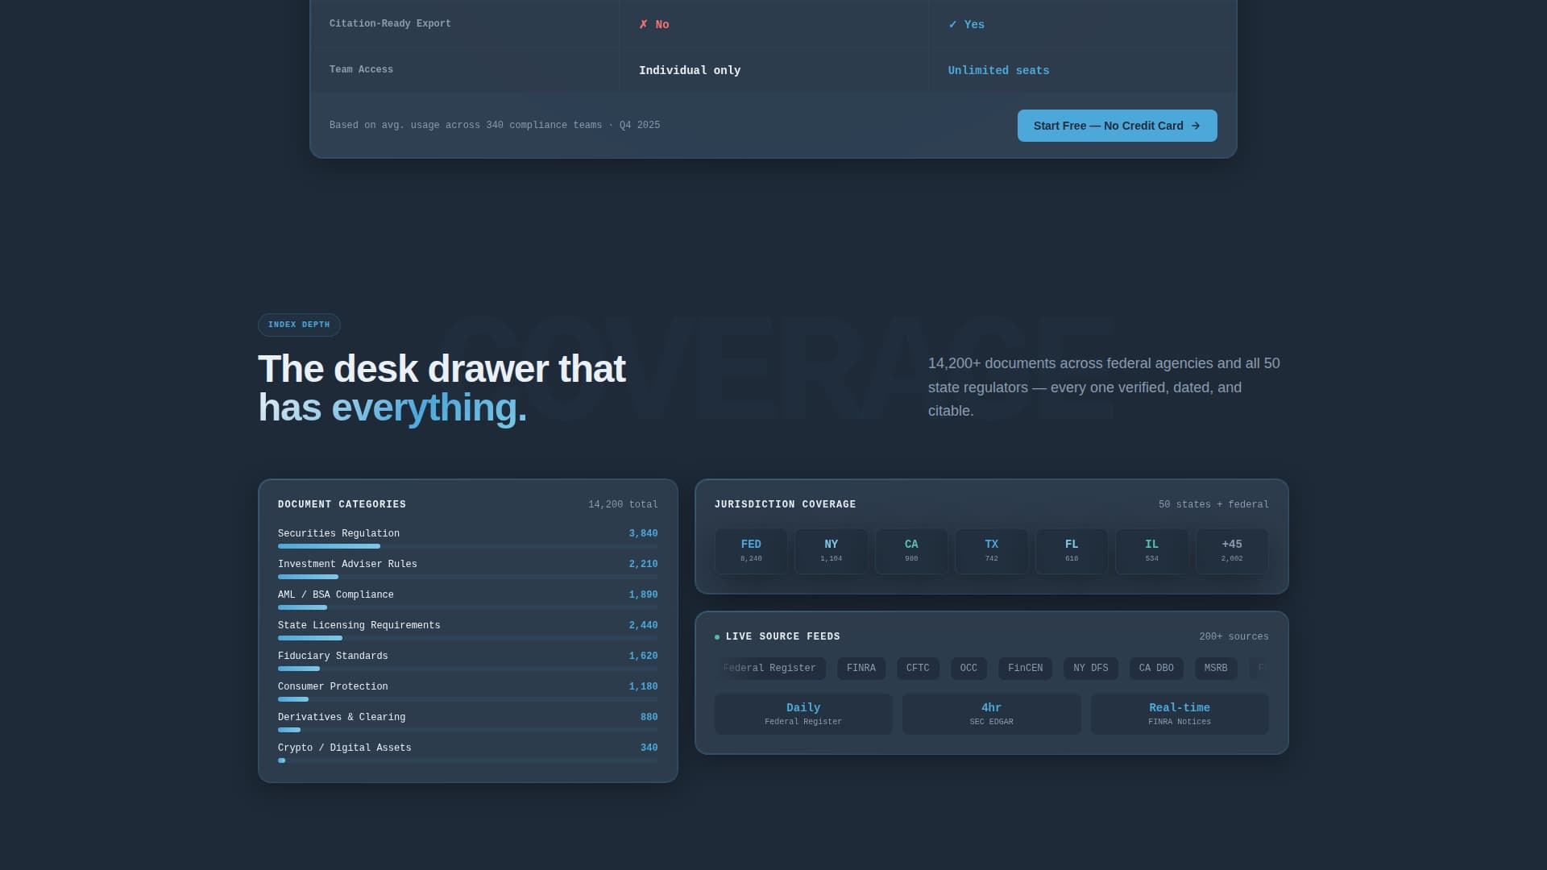Click the 14,200 total text

[x=623, y=505]
